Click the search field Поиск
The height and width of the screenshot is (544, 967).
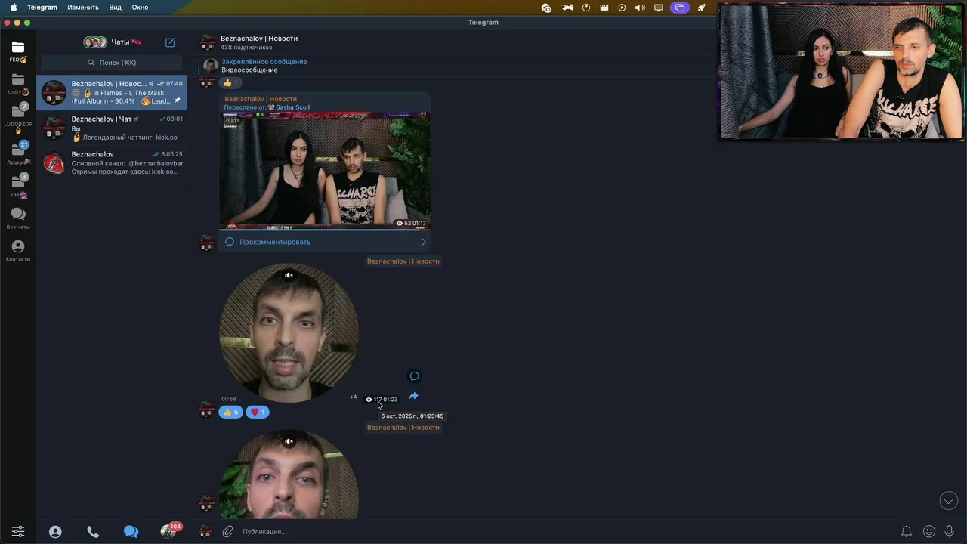[112, 63]
